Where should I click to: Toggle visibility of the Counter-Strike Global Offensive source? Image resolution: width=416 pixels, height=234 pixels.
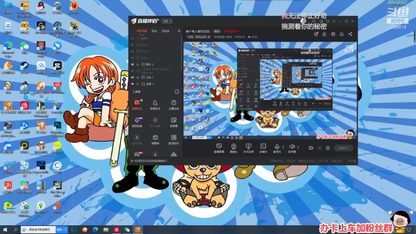coord(133,71)
